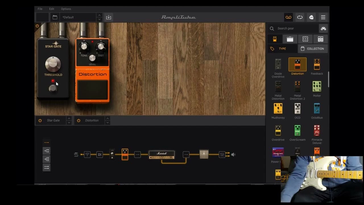Select the single serial chain routing
This screenshot has width=364, height=205.
[47, 142]
